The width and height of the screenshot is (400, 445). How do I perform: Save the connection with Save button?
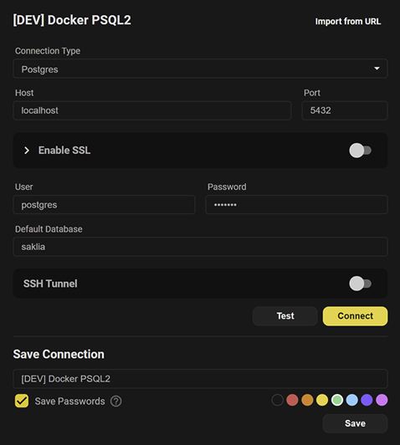[x=355, y=423]
